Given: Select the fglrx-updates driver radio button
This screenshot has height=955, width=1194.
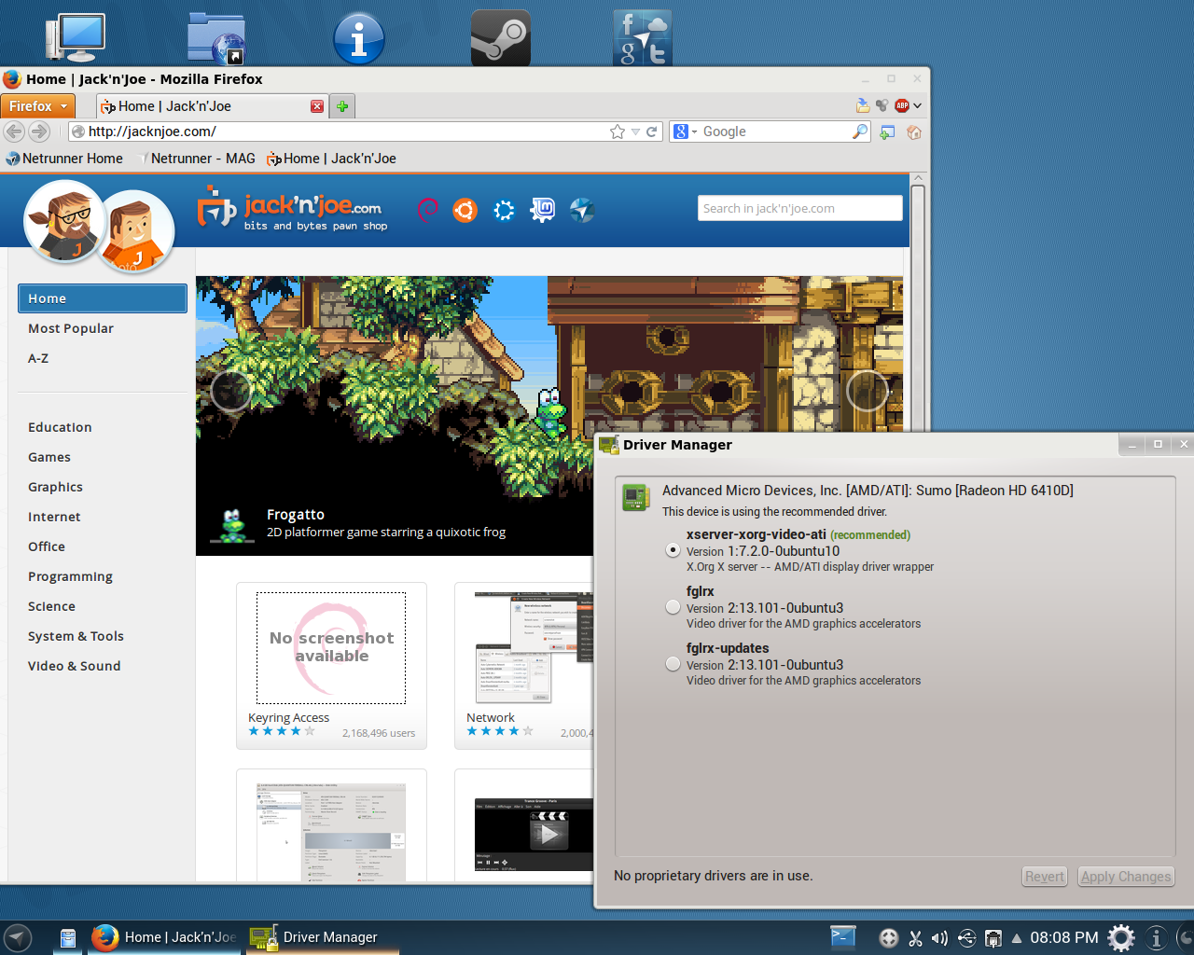Looking at the screenshot, I should tap(673, 664).
